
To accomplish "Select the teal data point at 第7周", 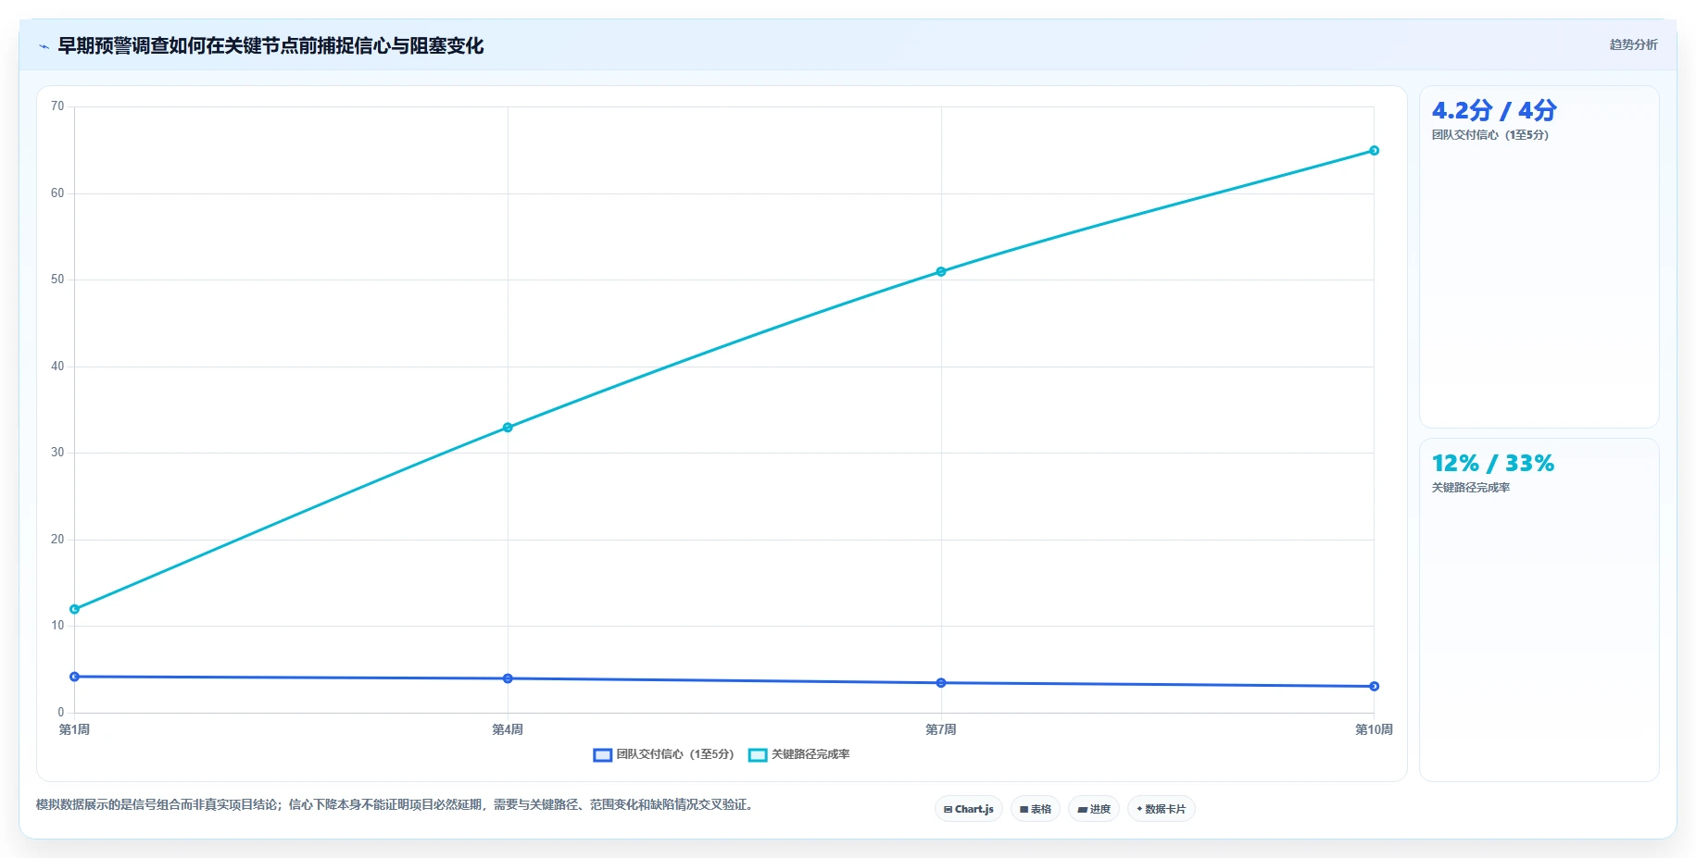I will [x=941, y=271].
